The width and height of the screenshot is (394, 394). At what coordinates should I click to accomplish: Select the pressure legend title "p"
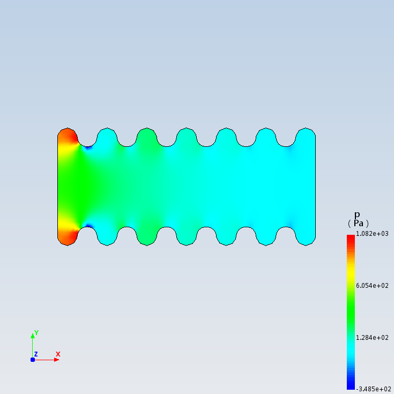tap(358, 214)
